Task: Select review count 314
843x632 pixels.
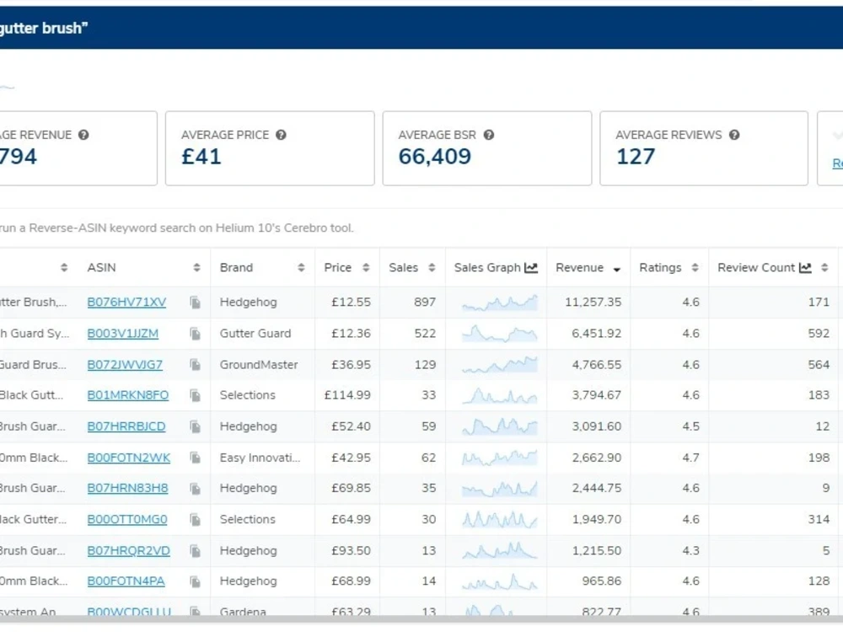Action: (819, 519)
